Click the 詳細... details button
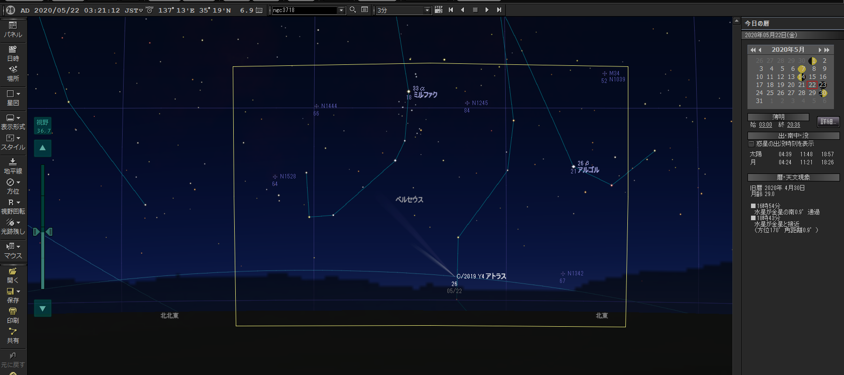The height and width of the screenshot is (375, 844). tap(828, 122)
